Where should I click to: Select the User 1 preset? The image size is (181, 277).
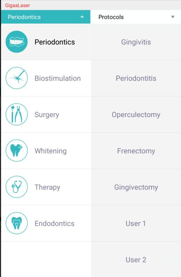click(136, 224)
